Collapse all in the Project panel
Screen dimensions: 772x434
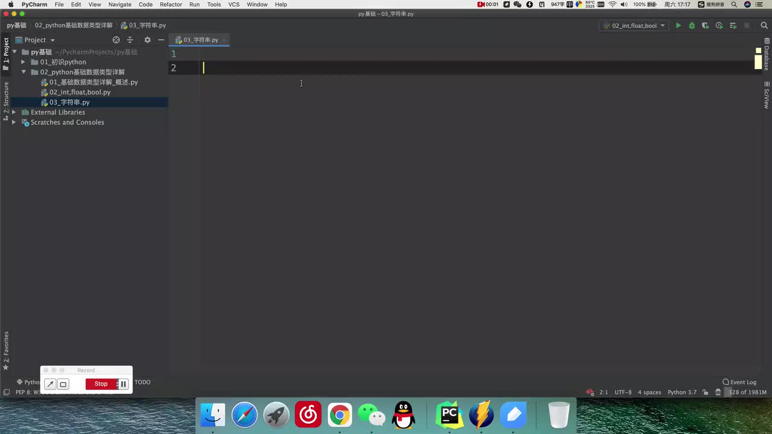pos(130,40)
